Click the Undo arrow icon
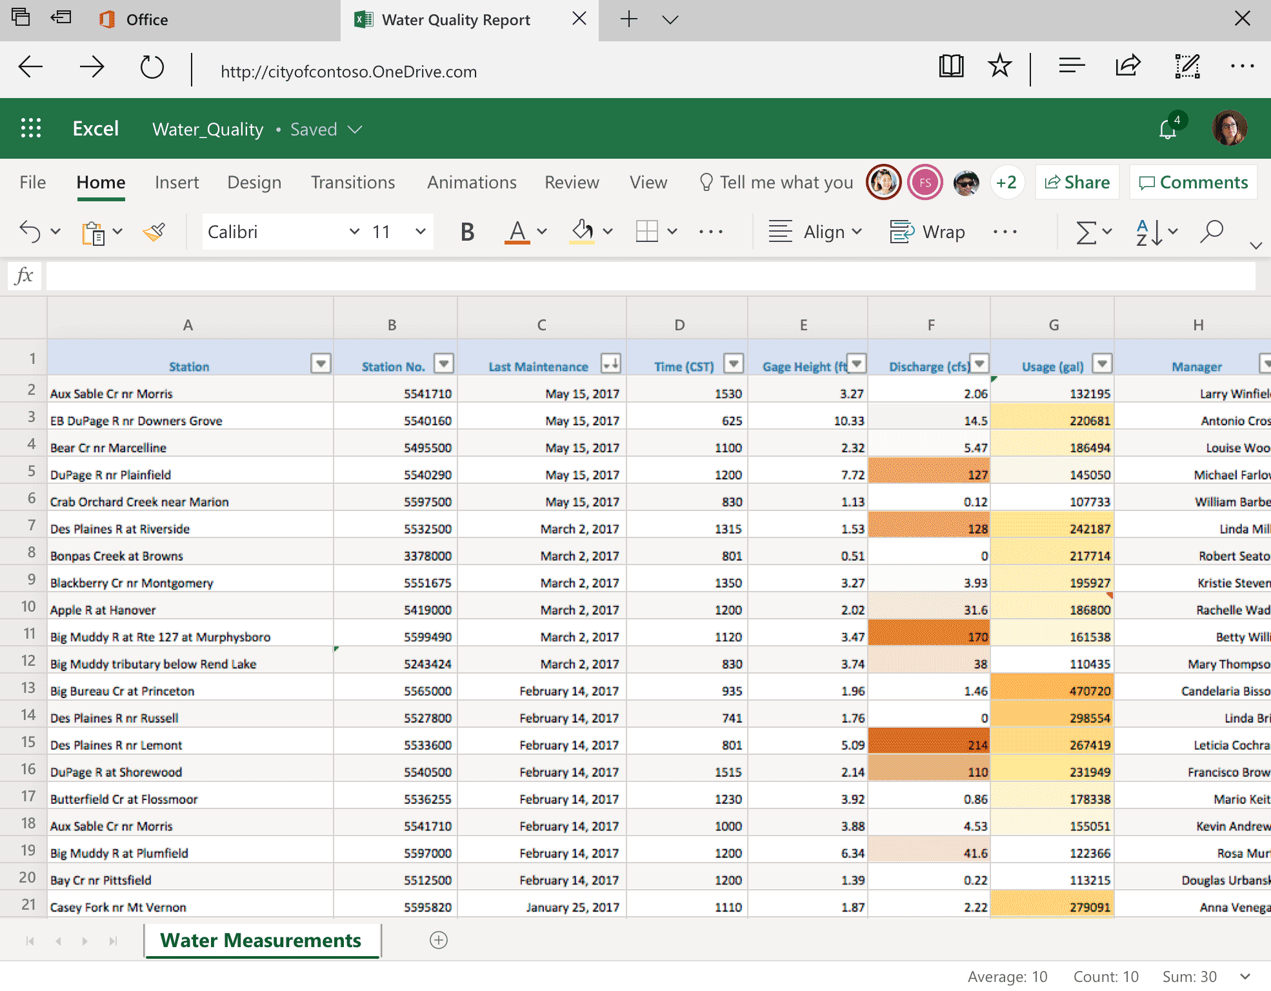This screenshot has width=1271, height=991. (30, 232)
